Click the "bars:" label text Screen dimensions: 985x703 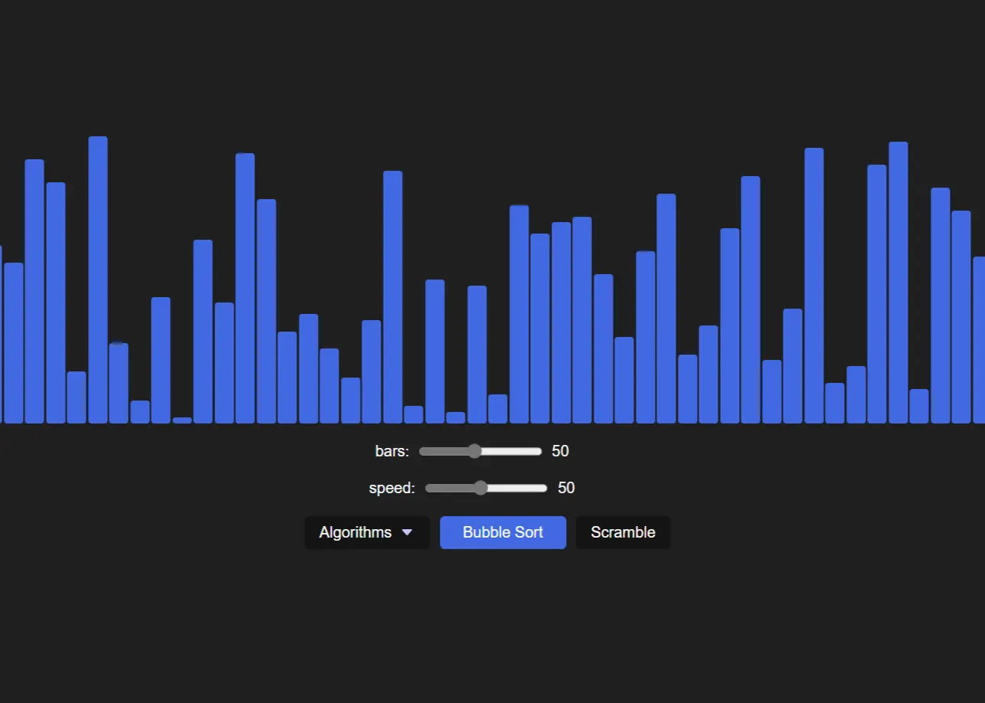click(391, 451)
